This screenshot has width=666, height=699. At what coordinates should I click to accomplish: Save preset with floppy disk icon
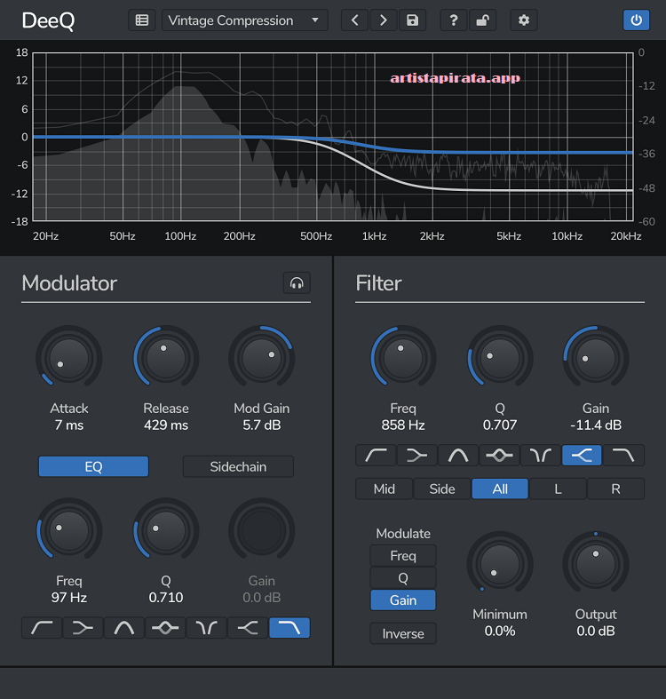[x=412, y=20]
